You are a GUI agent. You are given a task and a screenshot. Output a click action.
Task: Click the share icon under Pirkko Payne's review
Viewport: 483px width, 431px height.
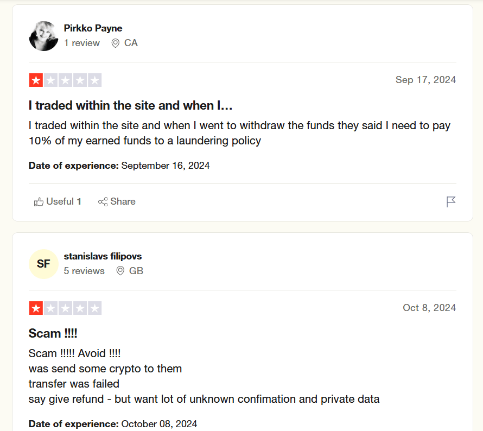point(103,202)
